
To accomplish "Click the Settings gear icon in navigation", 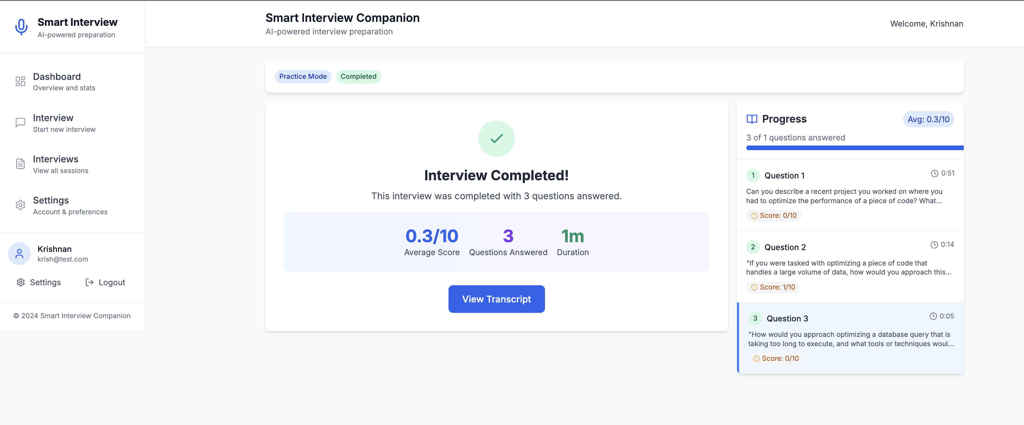I will pos(20,205).
